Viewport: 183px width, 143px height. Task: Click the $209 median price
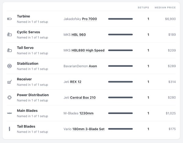point(172,50)
